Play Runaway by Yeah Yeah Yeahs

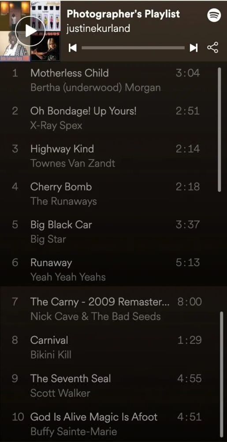(106, 270)
